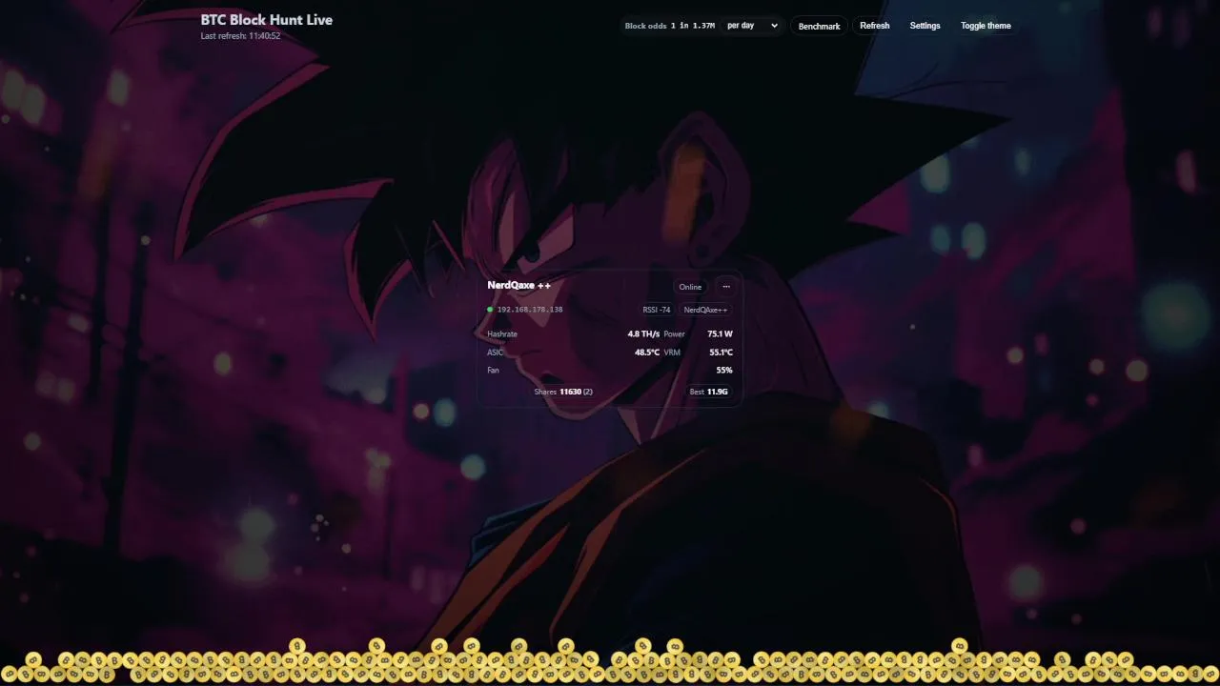This screenshot has width=1220, height=686.
Task: Click the Shares 11630 (2) counter
Action: [563, 392]
